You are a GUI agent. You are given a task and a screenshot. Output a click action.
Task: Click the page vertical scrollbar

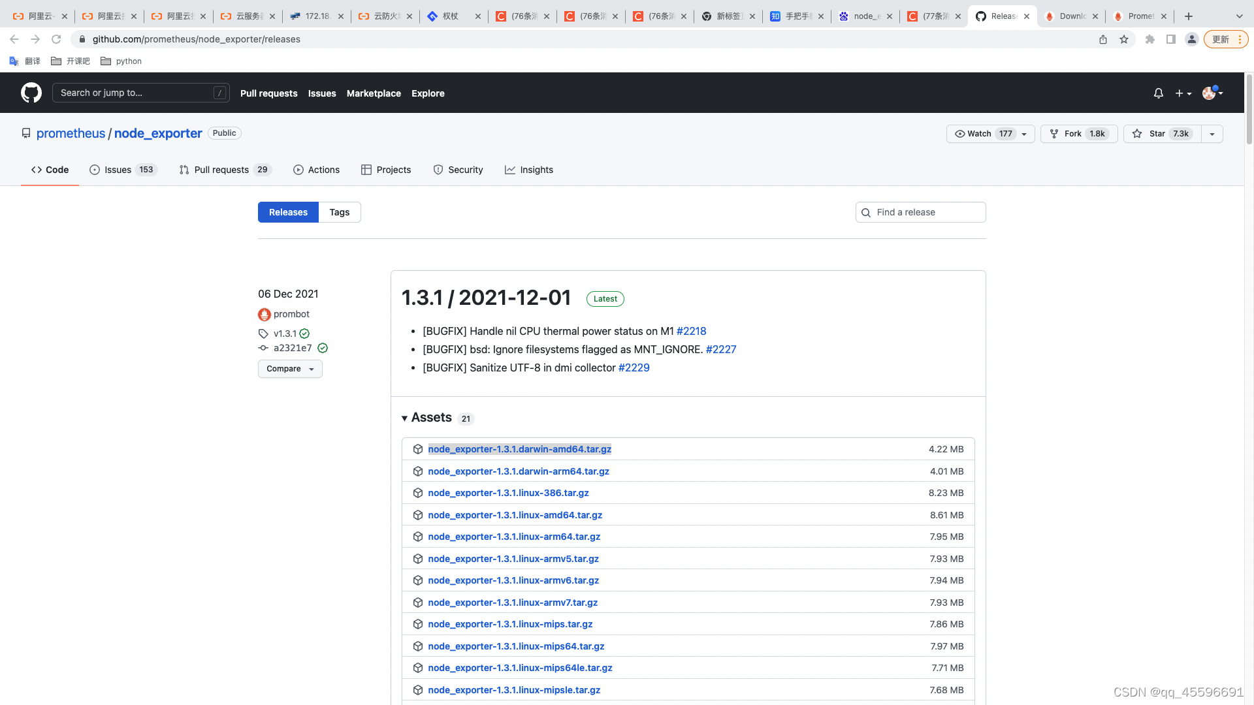point(1249,110)
